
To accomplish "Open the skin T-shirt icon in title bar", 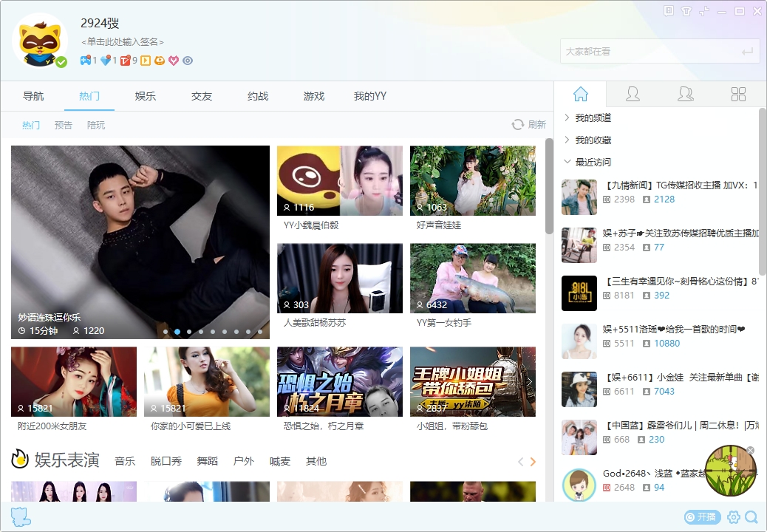I will [x=686, y=11].
